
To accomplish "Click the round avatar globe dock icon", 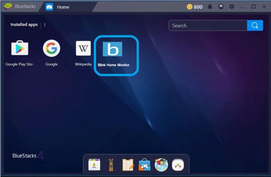I will [x=161, y=165].
